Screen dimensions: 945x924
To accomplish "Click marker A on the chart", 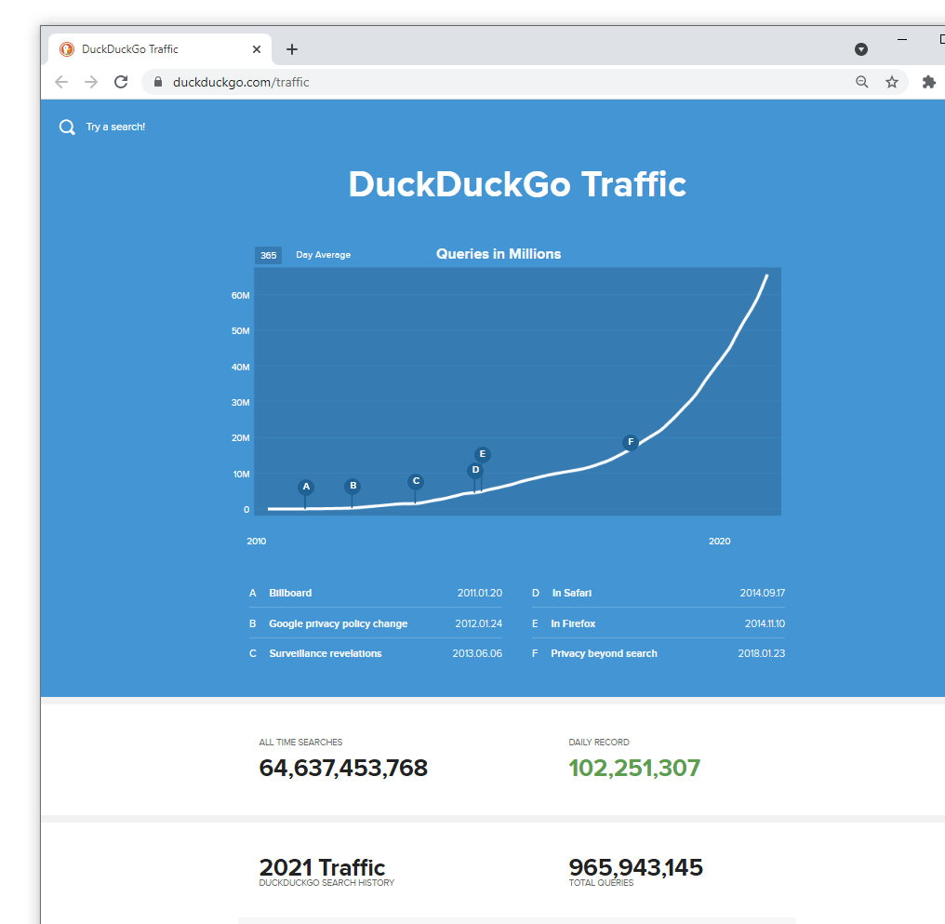I will tap(306, 487).
